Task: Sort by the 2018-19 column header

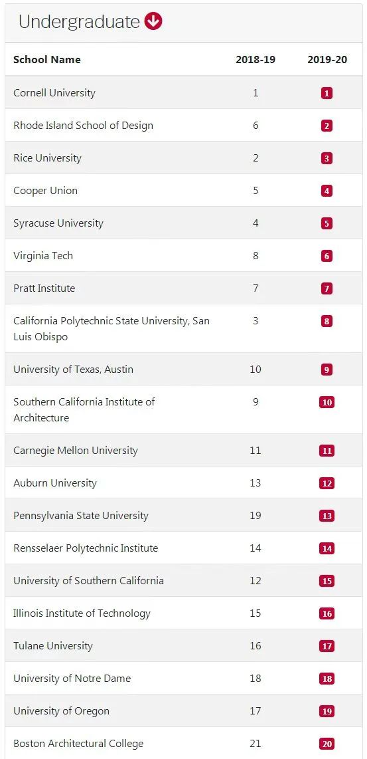Action: 256,60
